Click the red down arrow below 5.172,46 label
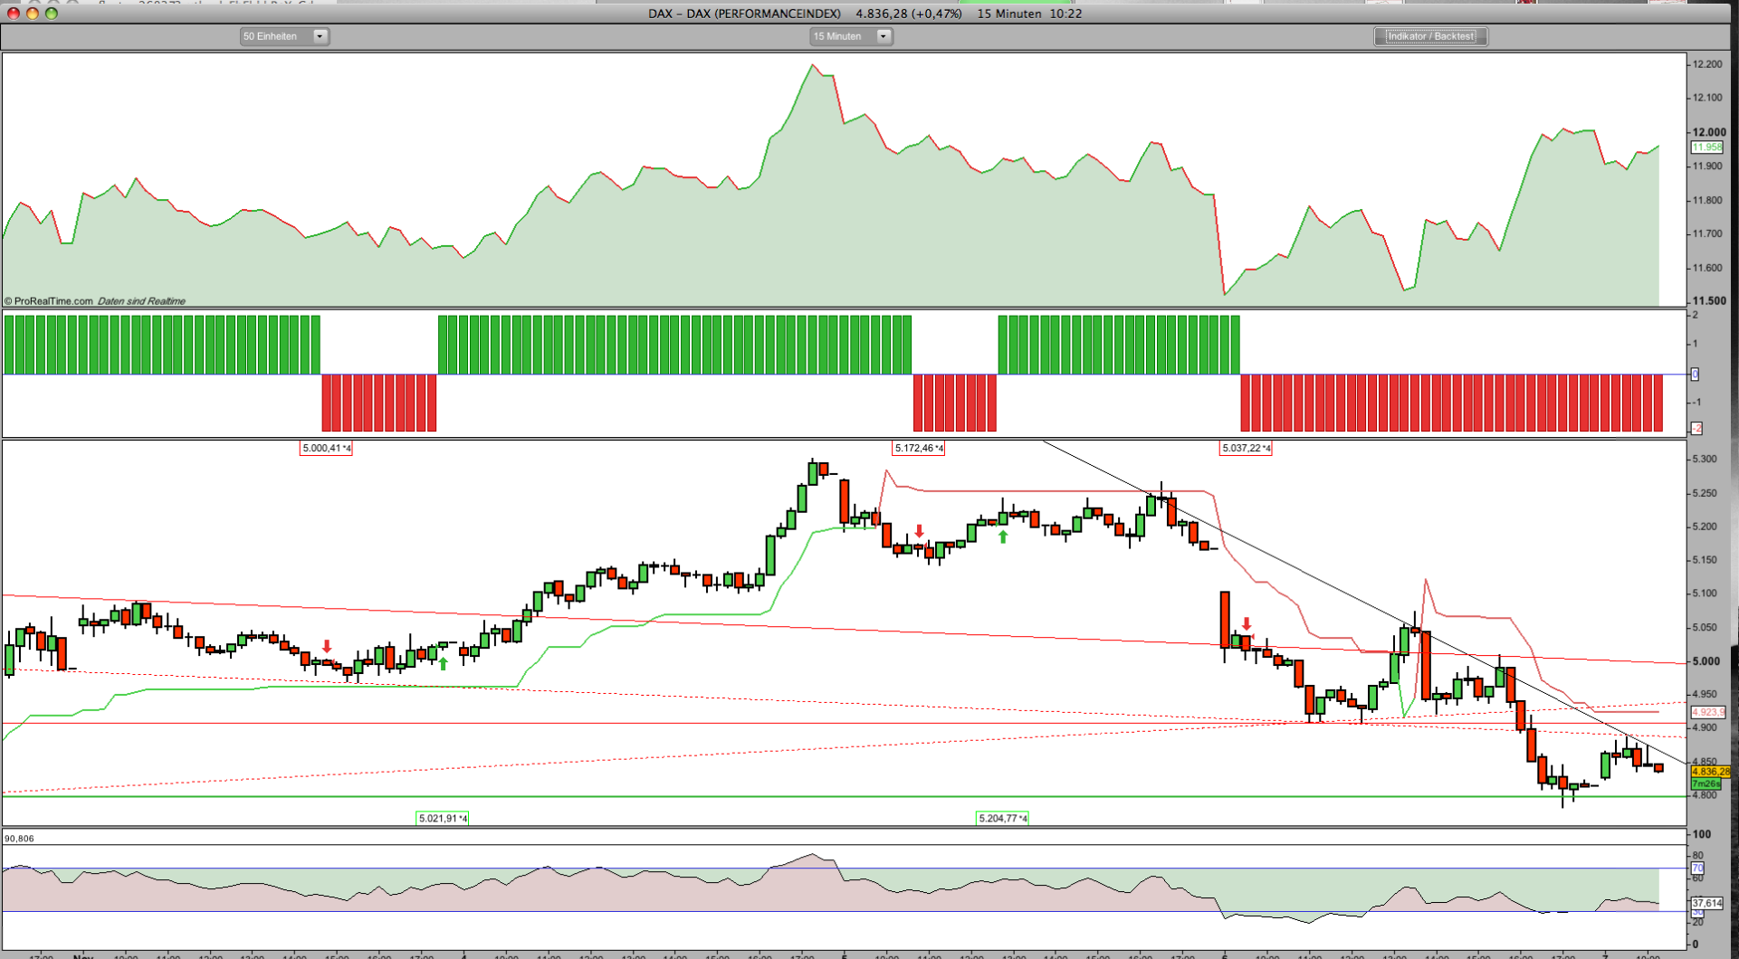Viewport: 1739px width, 959px height. (x=920, y=531)
